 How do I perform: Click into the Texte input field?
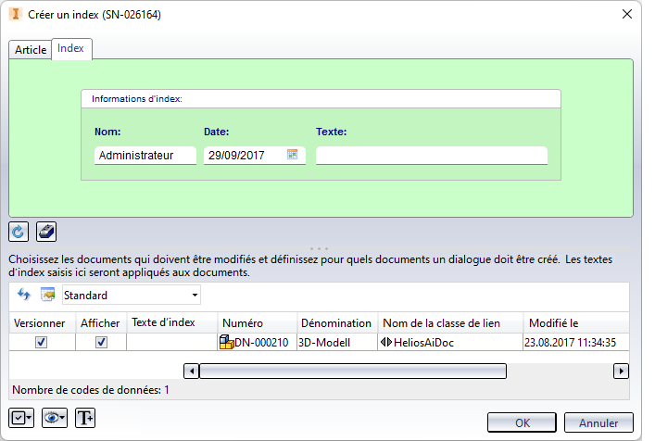(432, 156)
